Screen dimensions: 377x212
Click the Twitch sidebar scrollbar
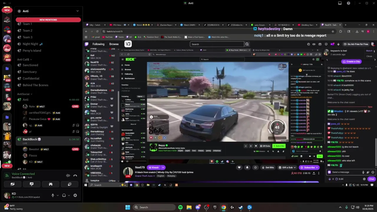(118, 106)
